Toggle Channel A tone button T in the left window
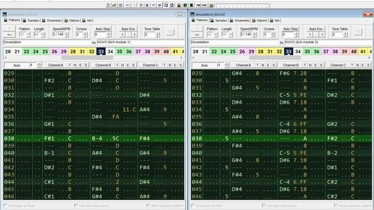The image size is (374, 210). tap(70, 65)
